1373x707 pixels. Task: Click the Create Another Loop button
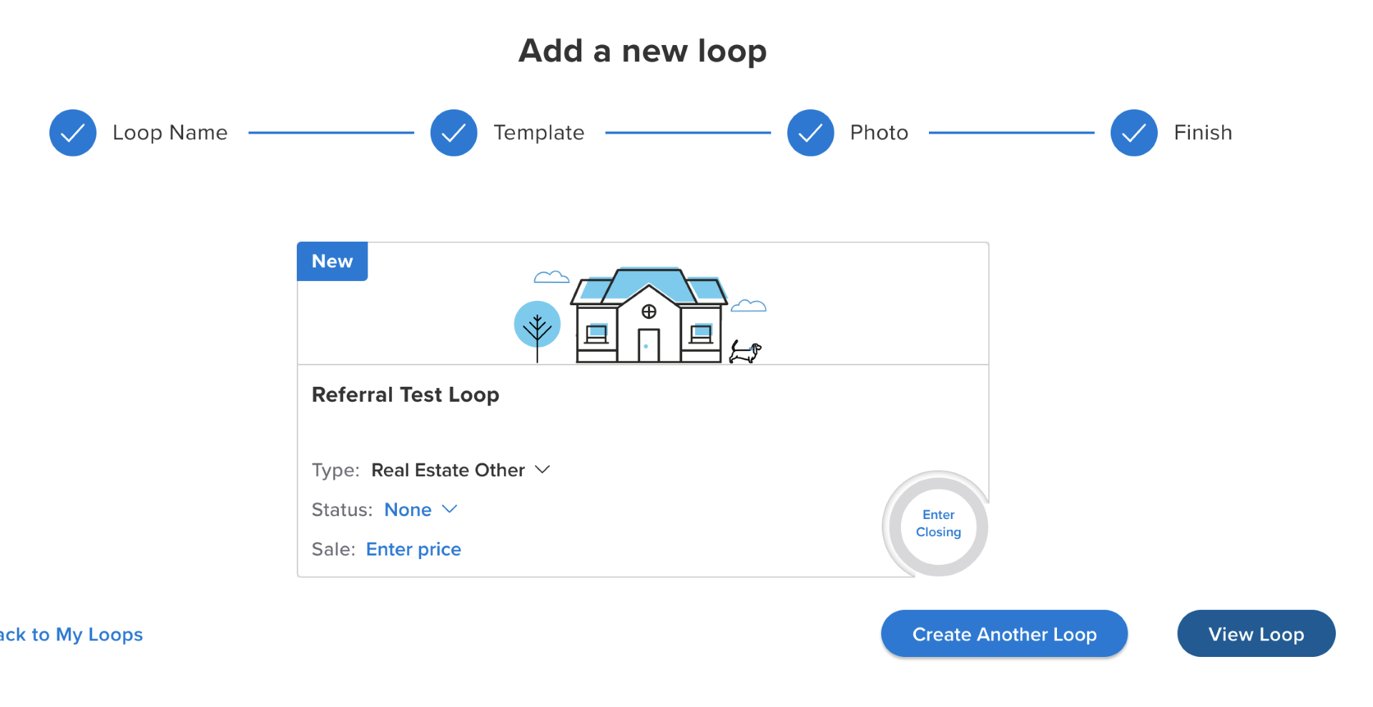click(x=1005, y=634)
